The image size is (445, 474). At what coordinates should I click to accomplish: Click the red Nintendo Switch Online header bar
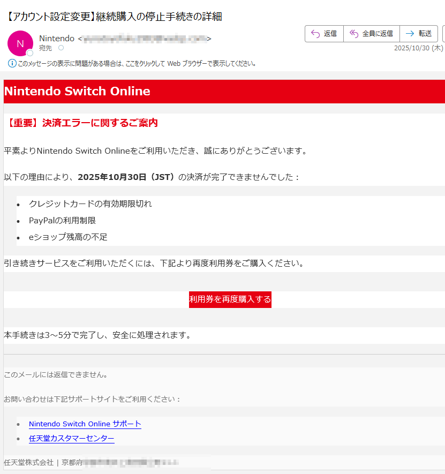coord(222,91)
